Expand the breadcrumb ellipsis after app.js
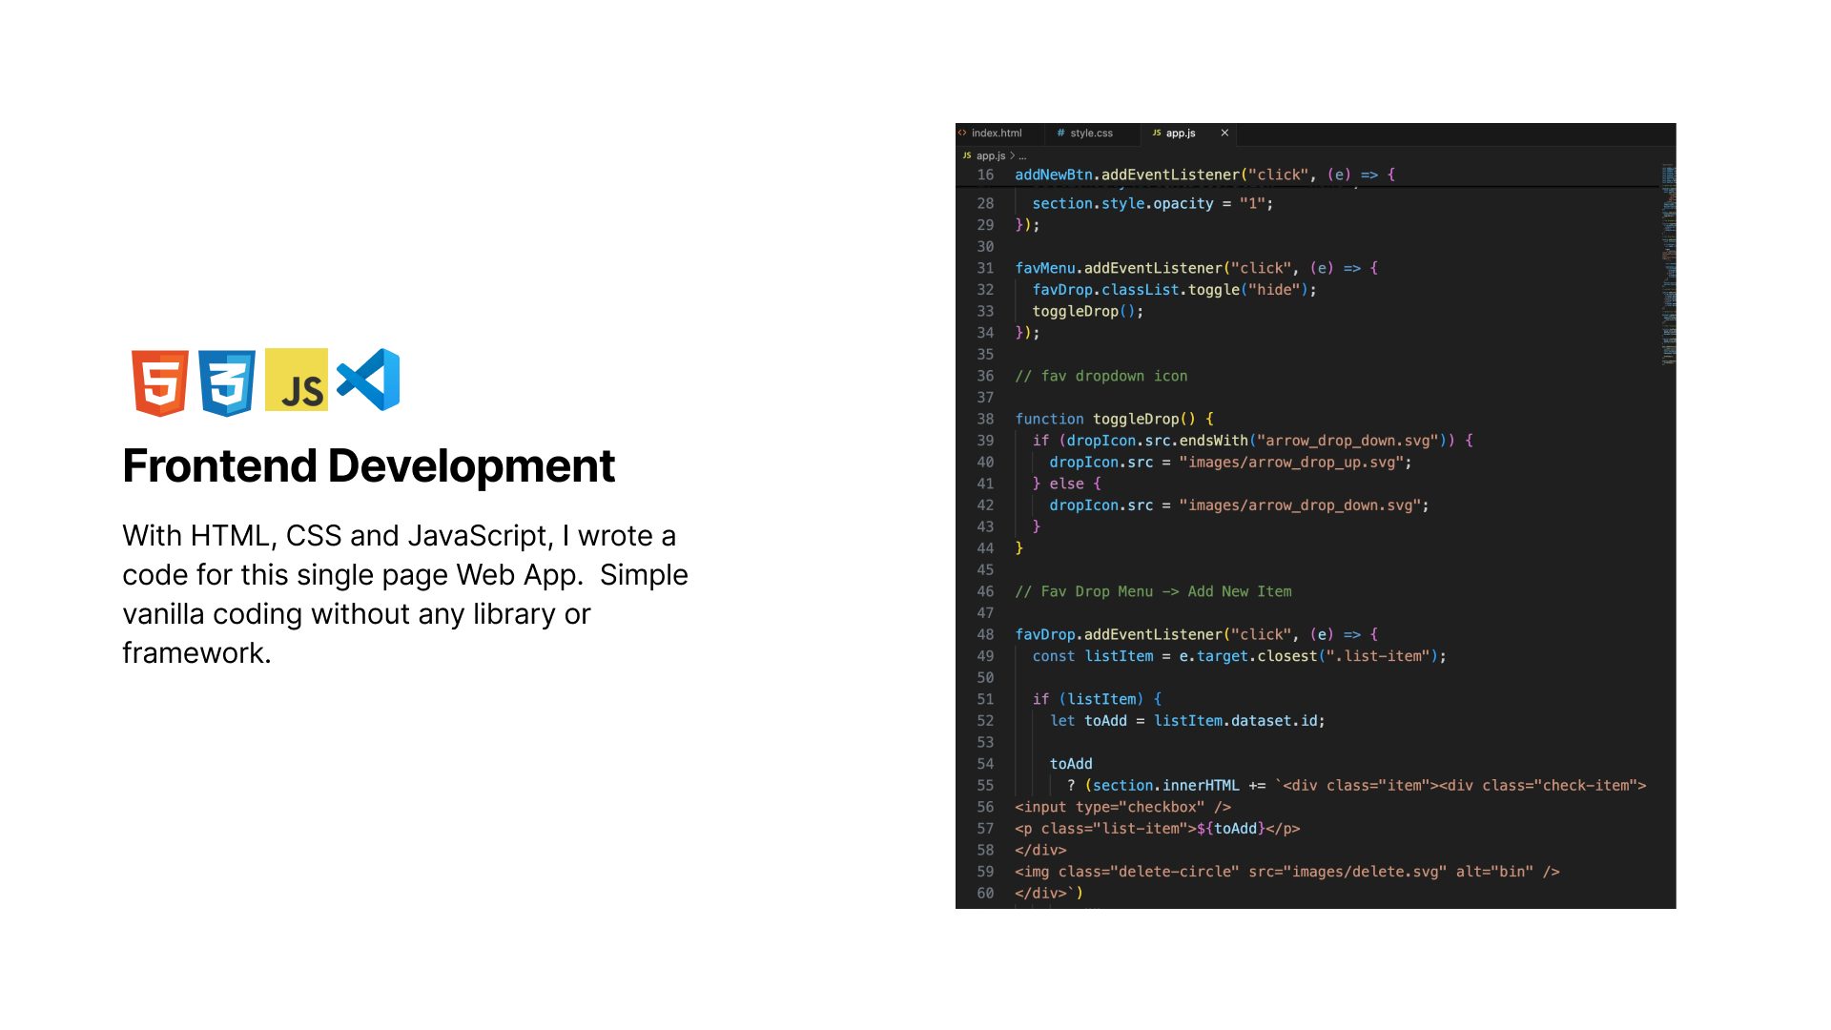The height and width of the screenshot is (1030, 1831). [1022, 155]
